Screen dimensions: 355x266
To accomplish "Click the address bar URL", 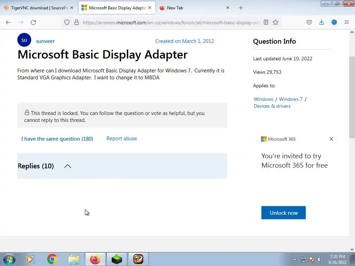I will (x=171, y=23).
